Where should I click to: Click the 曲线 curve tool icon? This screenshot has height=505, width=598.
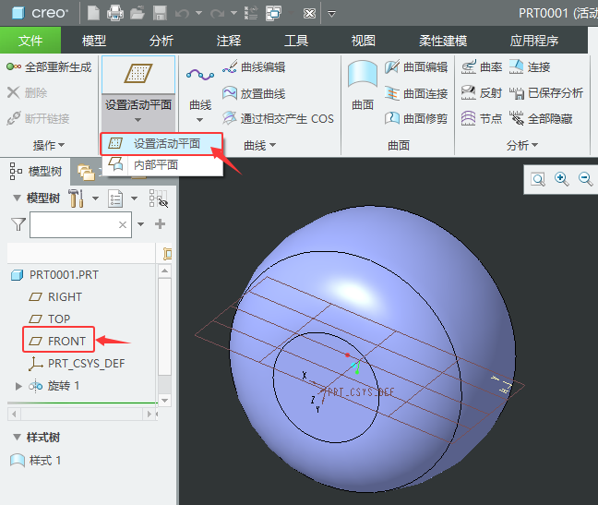200,75
